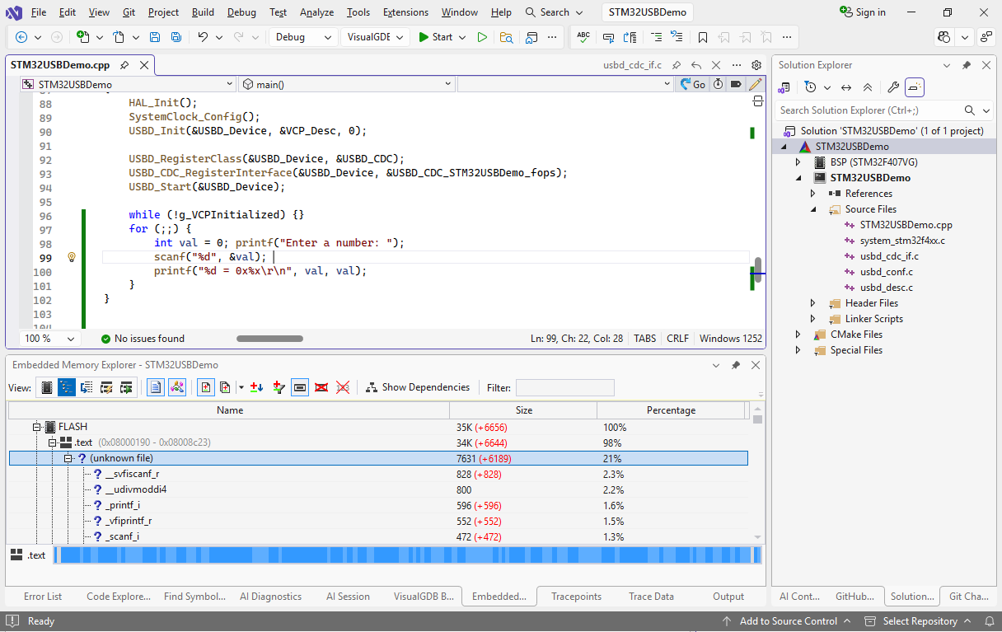Toggle the Preview Selected Items button

coord(915,87)
